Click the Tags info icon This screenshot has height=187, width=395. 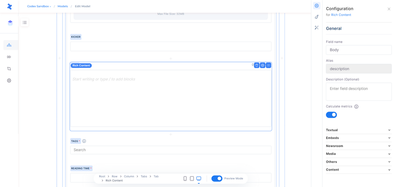click(84, 141)
